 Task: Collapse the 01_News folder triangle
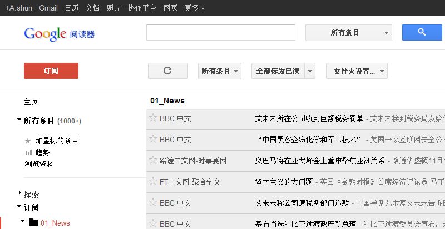(x=23, y=221)
